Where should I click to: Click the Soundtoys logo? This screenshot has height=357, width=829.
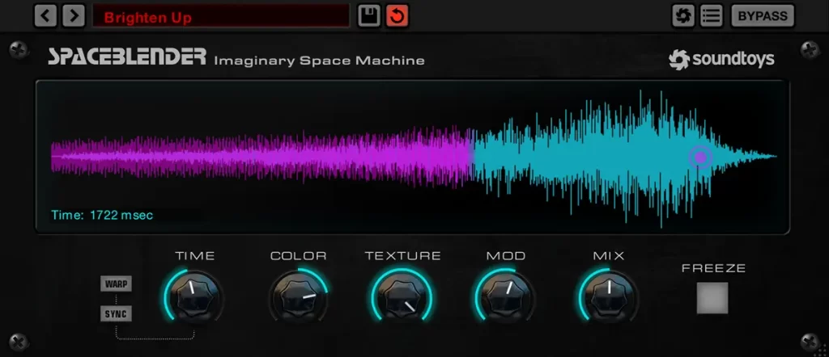tap(721, 59)
